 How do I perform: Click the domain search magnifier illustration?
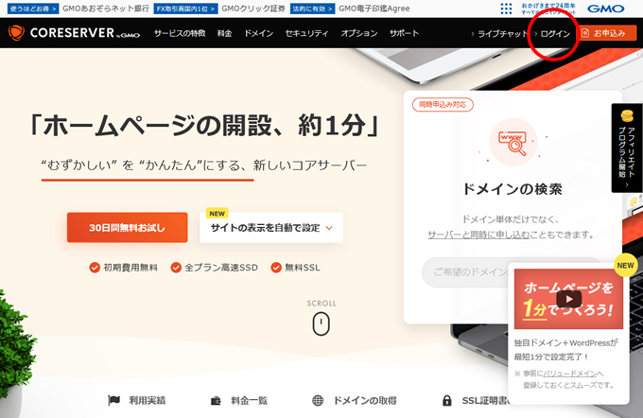click(x=513, y=142)
